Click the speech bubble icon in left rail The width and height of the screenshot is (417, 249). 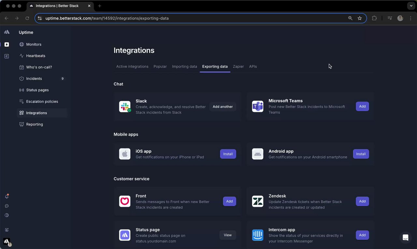pyautogui.click(x=7, y=206)
